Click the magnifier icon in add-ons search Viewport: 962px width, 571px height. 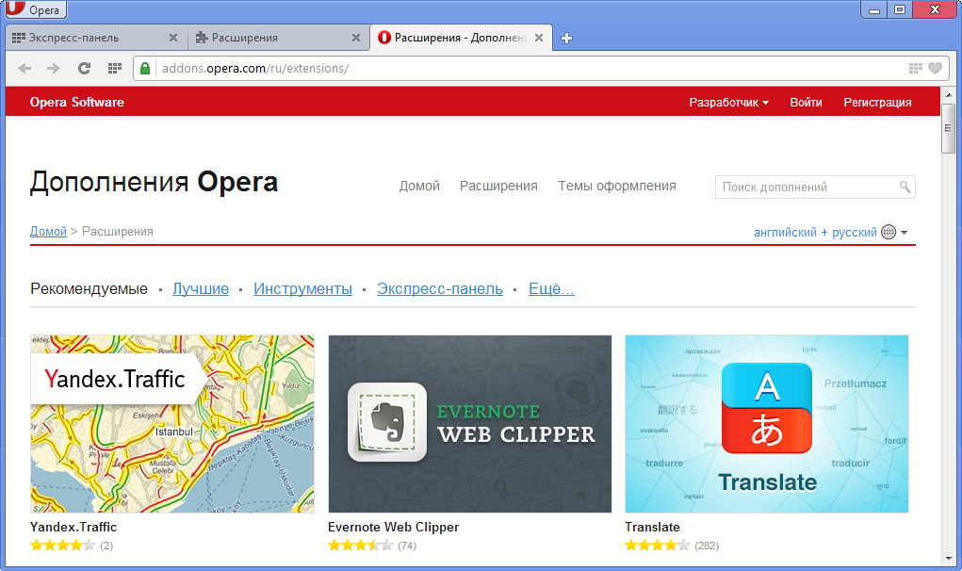(905, 187)
